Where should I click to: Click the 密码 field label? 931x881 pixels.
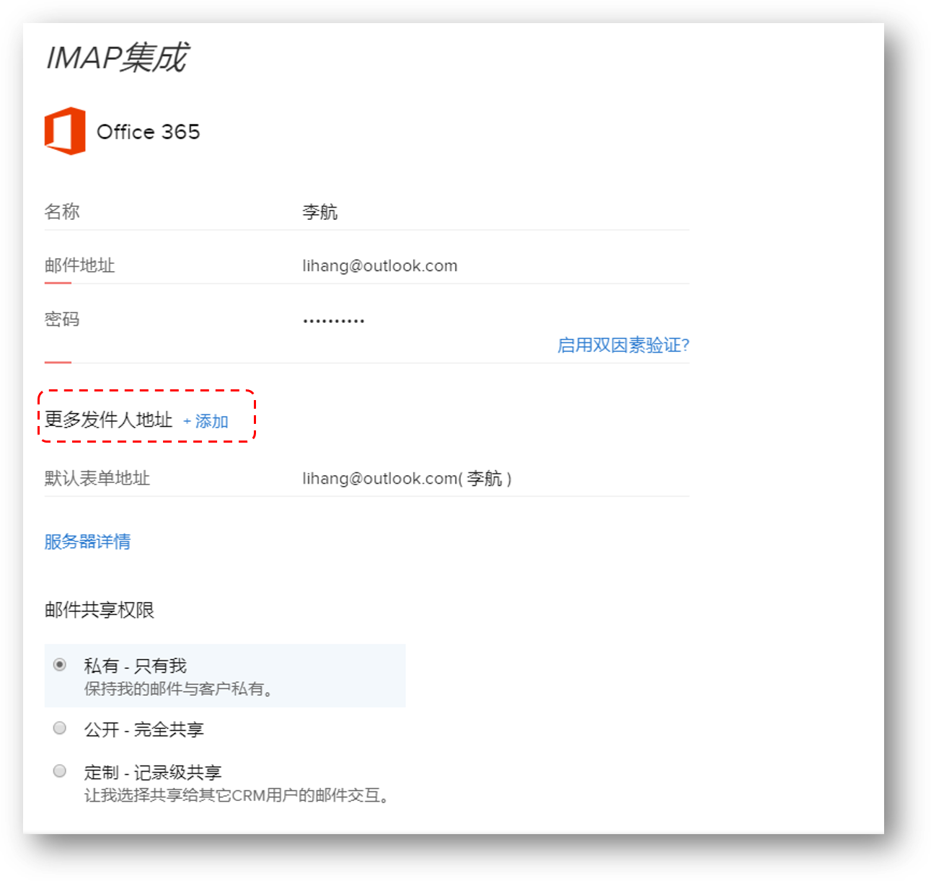click(x=62, y=319)
